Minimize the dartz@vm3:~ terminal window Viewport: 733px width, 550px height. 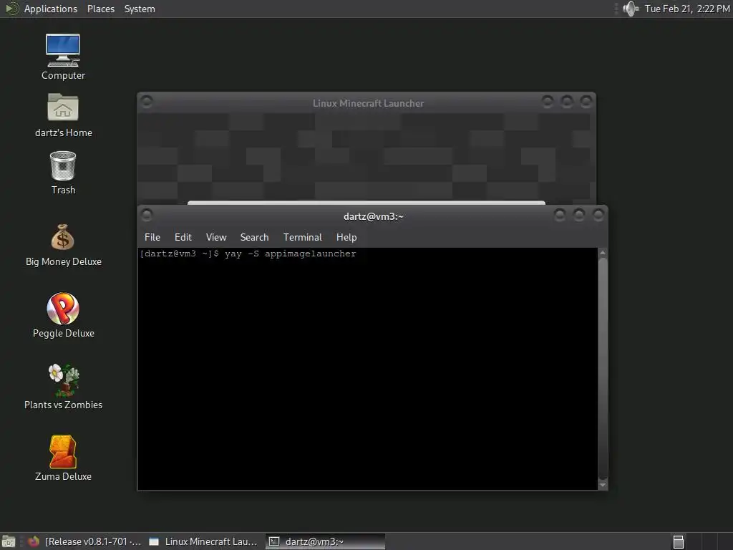560,215
